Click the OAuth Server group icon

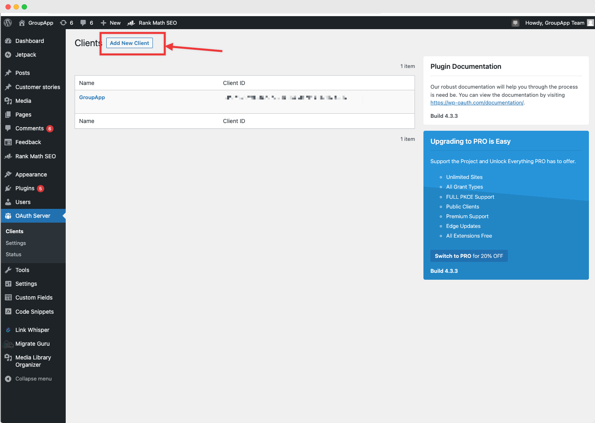pos(8,216)
